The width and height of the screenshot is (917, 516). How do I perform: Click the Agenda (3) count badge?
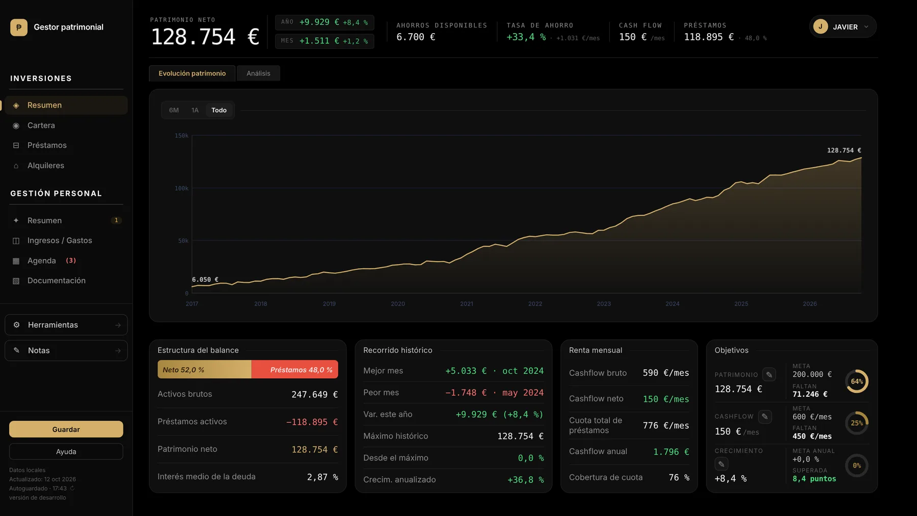tap(71, 261)
